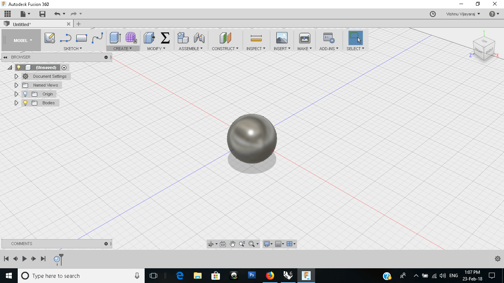Open Scripts and Add-Ins icon
Image resolution: width=504 pixels, height=283 pixels.
pos(329,38)
